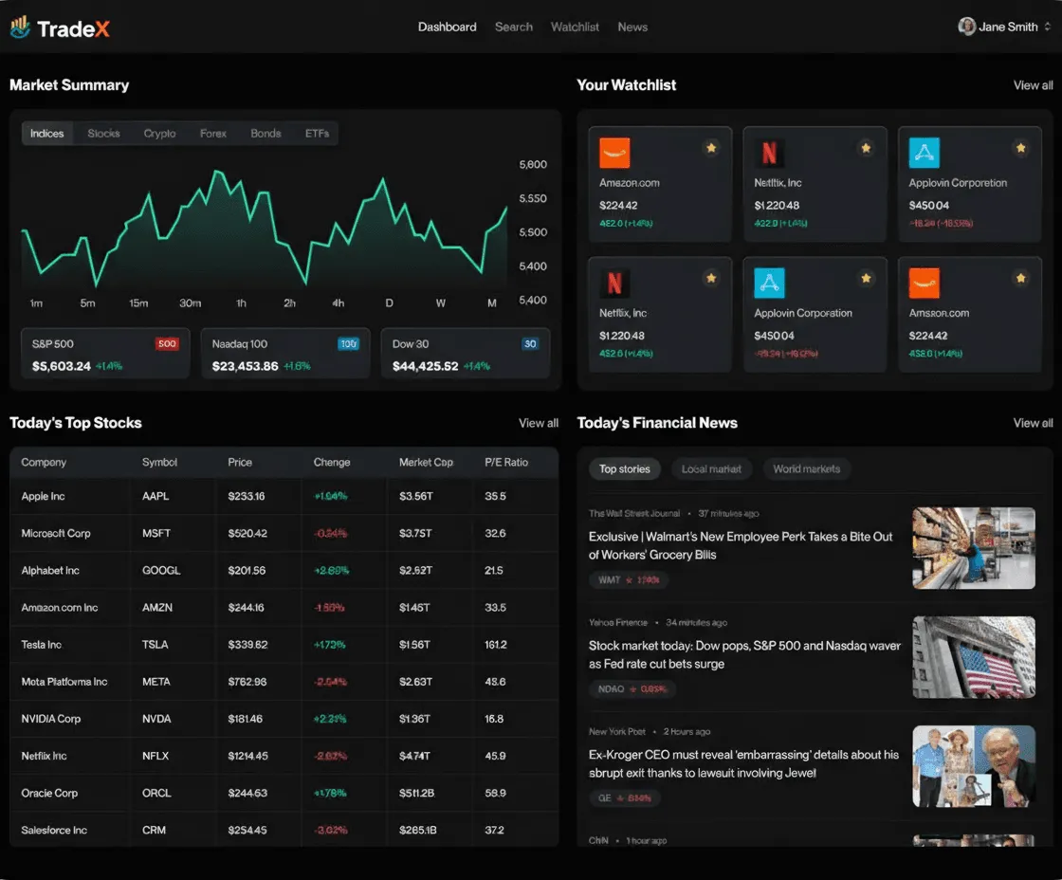Switch to the ETFs tab
Image resolution: width=1062 pixels, height=880 pixels.
tap(317, 134)
